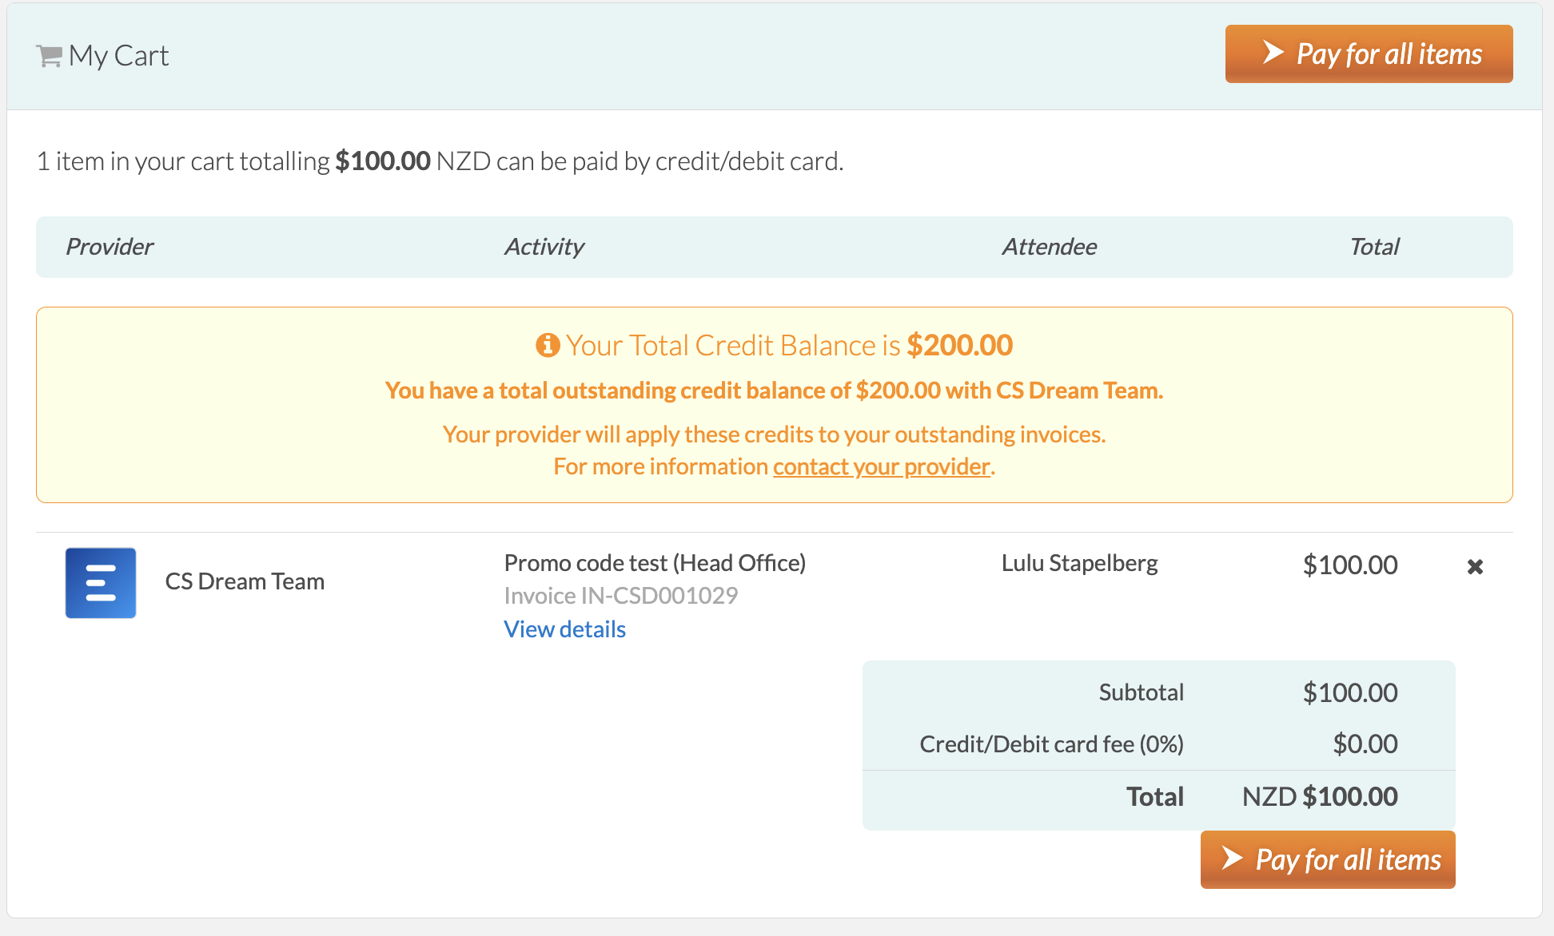Click the bottom Pay for all items button
1554x936 pixels.
tap(1328, 859)
